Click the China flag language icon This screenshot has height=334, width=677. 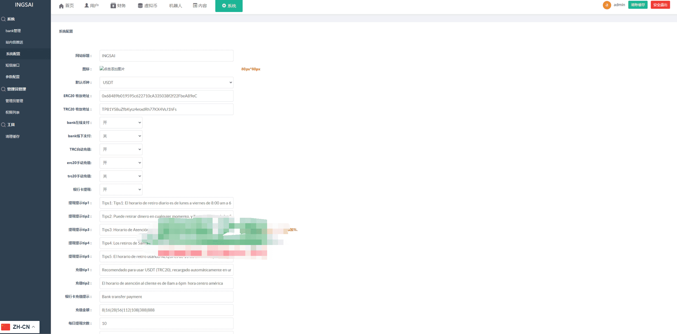coord(6,327)
